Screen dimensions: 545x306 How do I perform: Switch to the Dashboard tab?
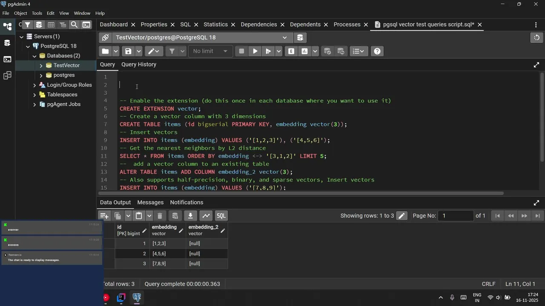114,25
